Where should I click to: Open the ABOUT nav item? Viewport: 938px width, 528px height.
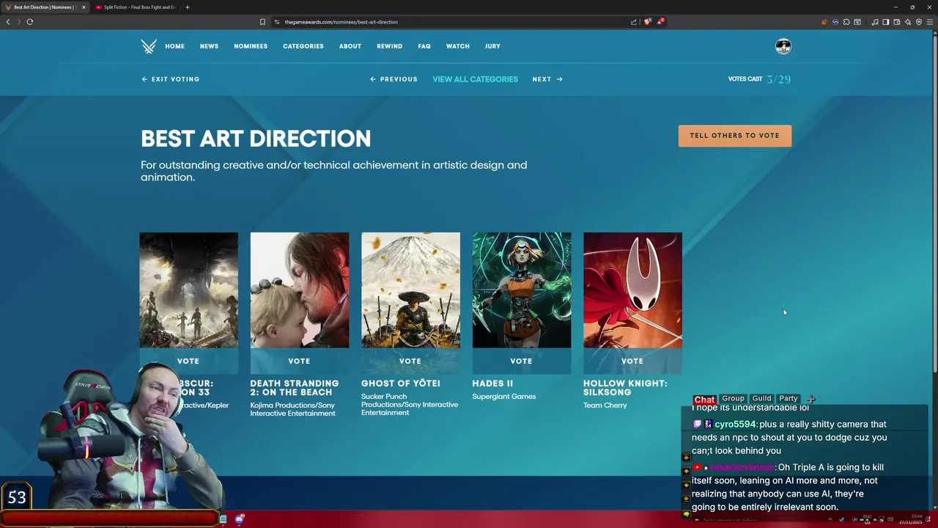pos(350,46)
